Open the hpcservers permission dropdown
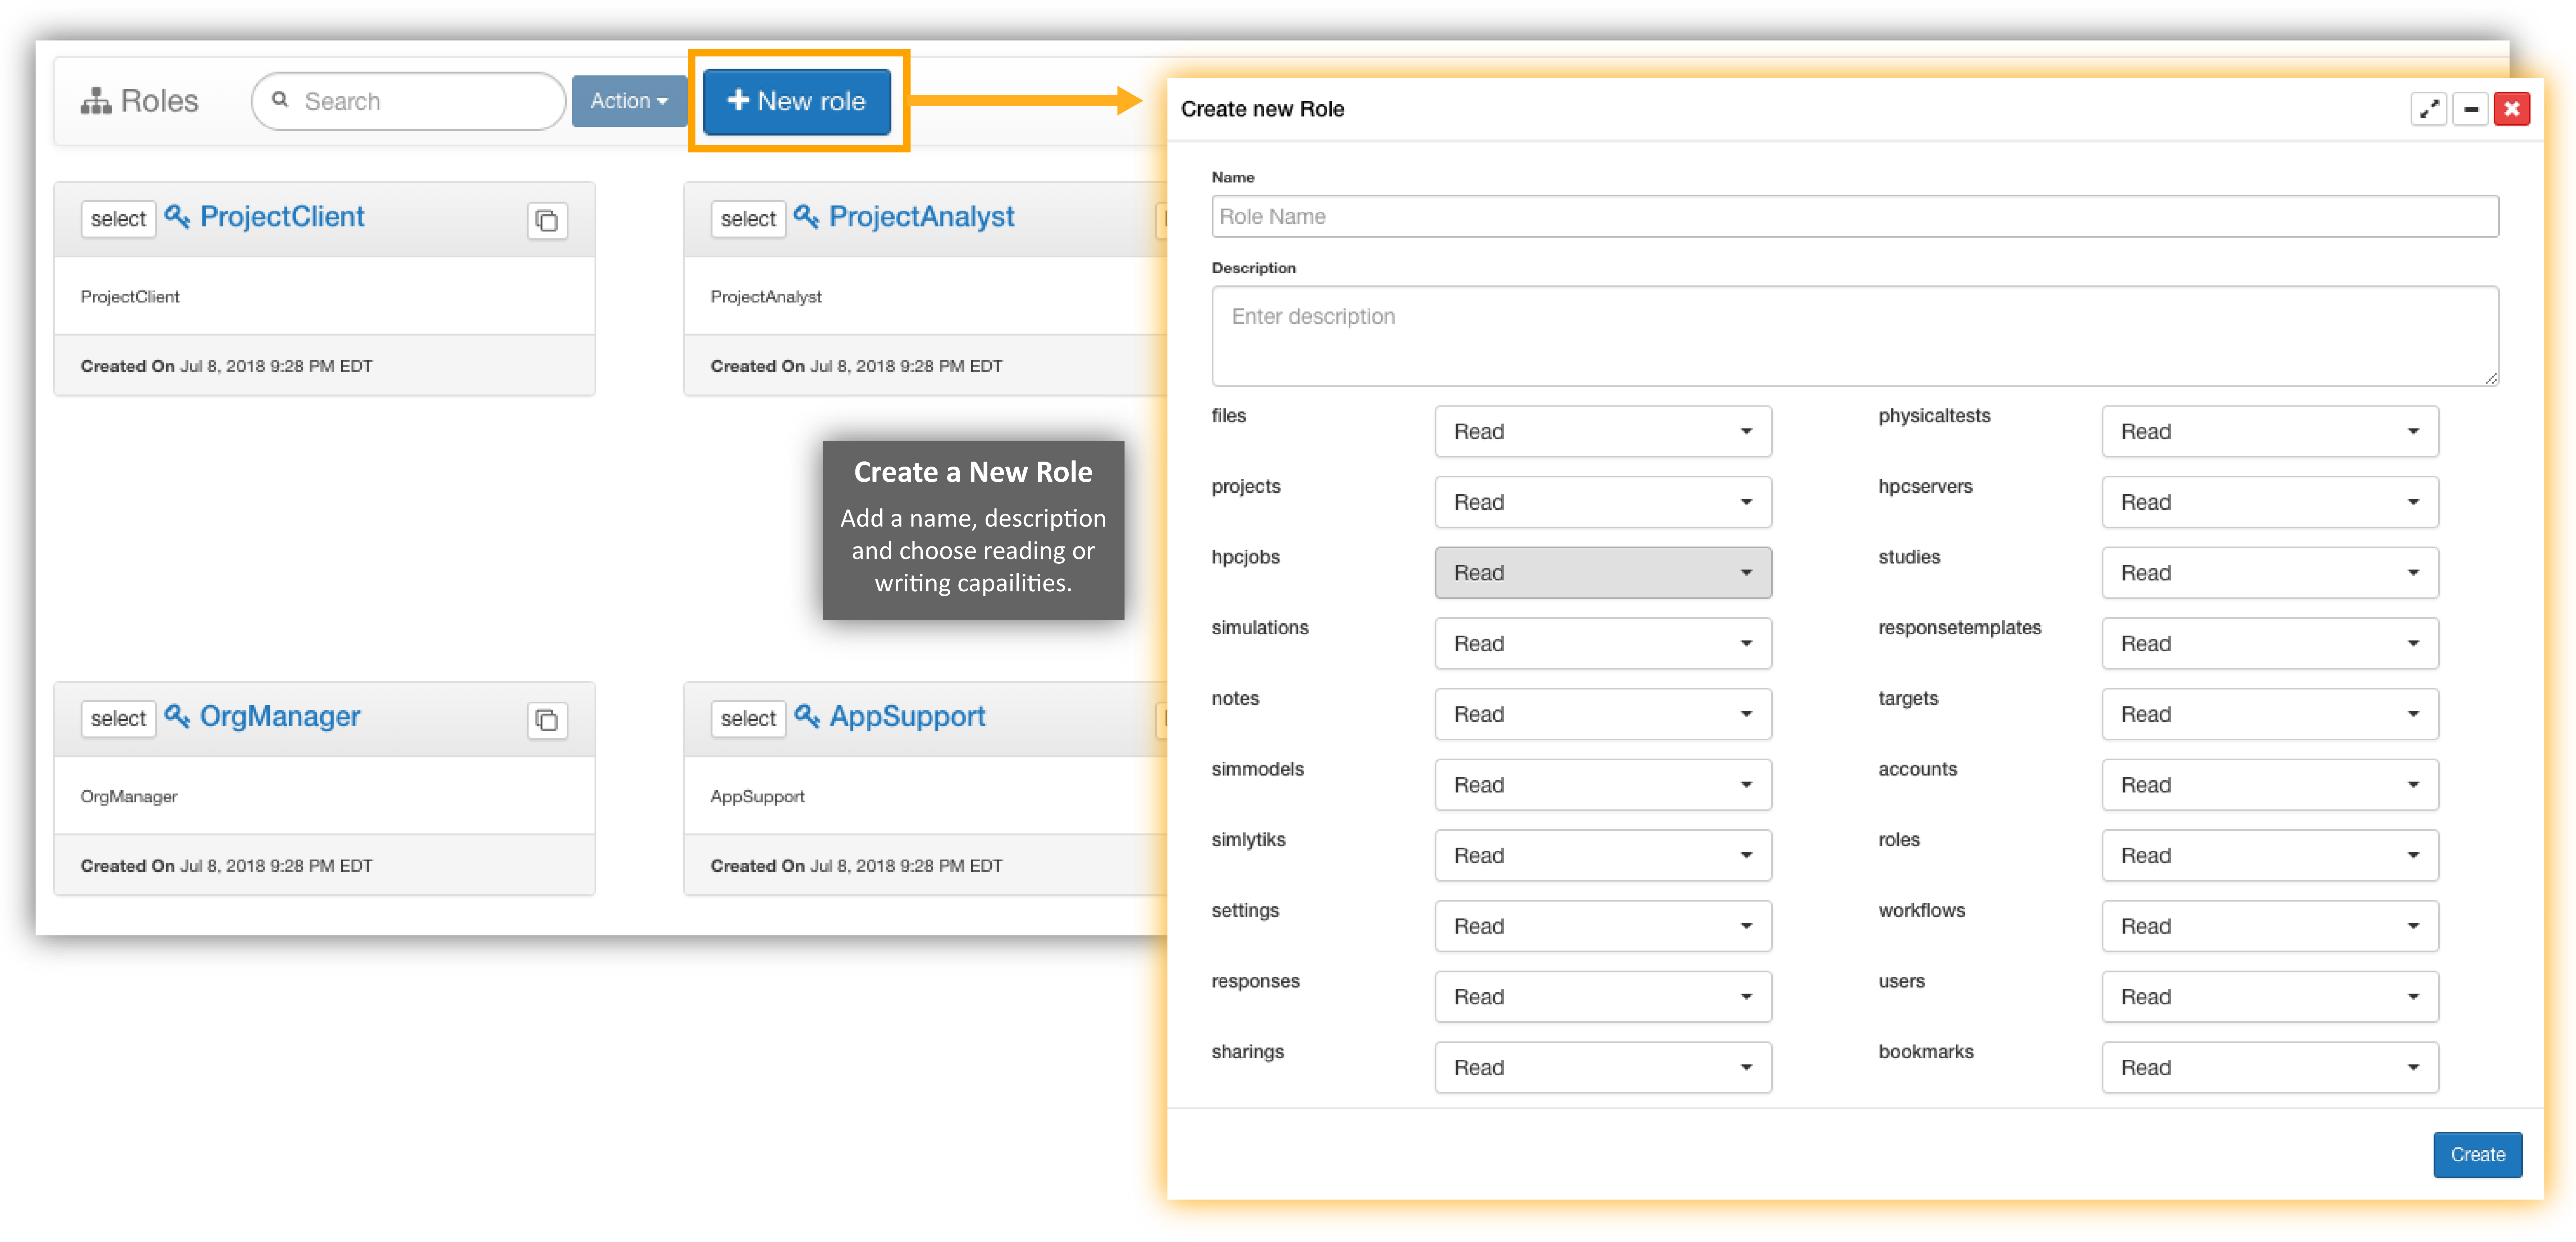This screenshot has height=1242, width=2576. 2270,502
